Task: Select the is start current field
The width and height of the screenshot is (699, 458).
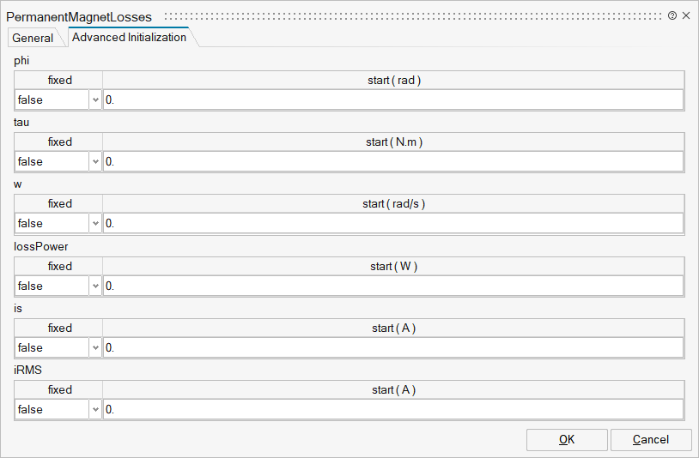Action: pyautogui.click(x=393, y=348)
